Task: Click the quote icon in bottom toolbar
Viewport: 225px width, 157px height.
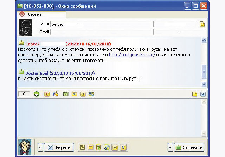Action: click(83, 147)
